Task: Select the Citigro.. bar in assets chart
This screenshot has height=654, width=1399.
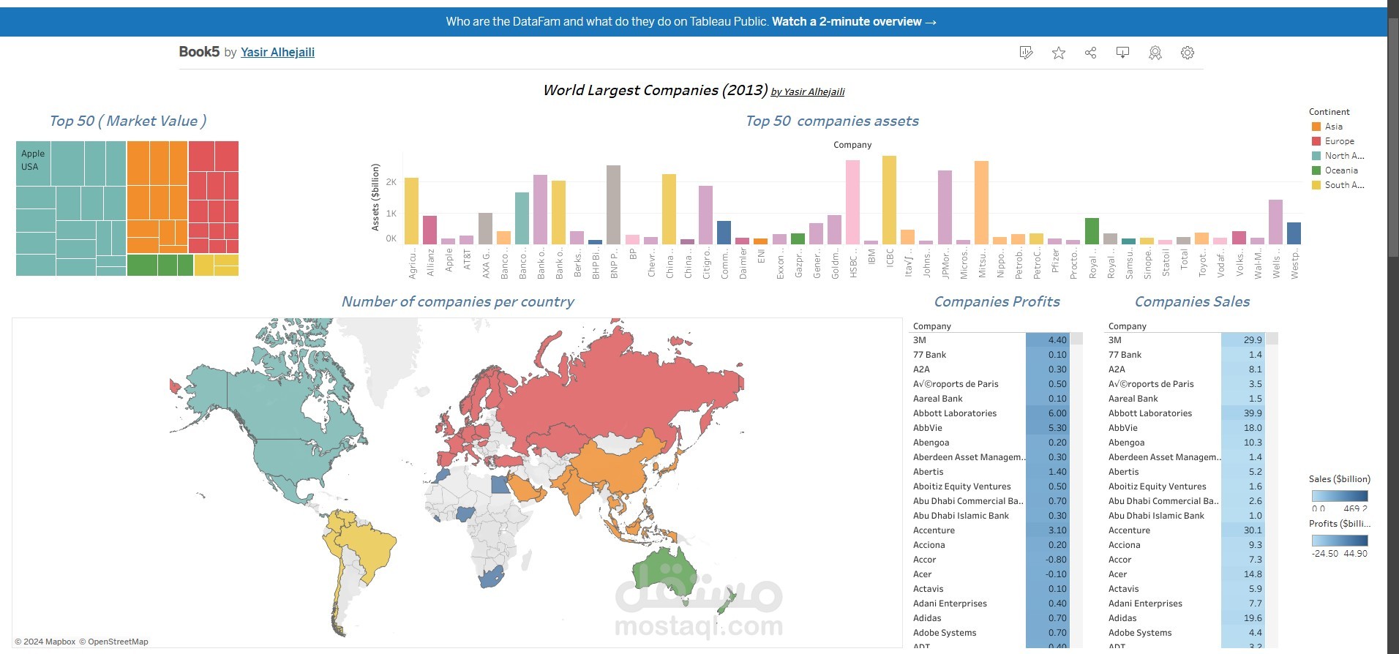Action: [705, 215]
